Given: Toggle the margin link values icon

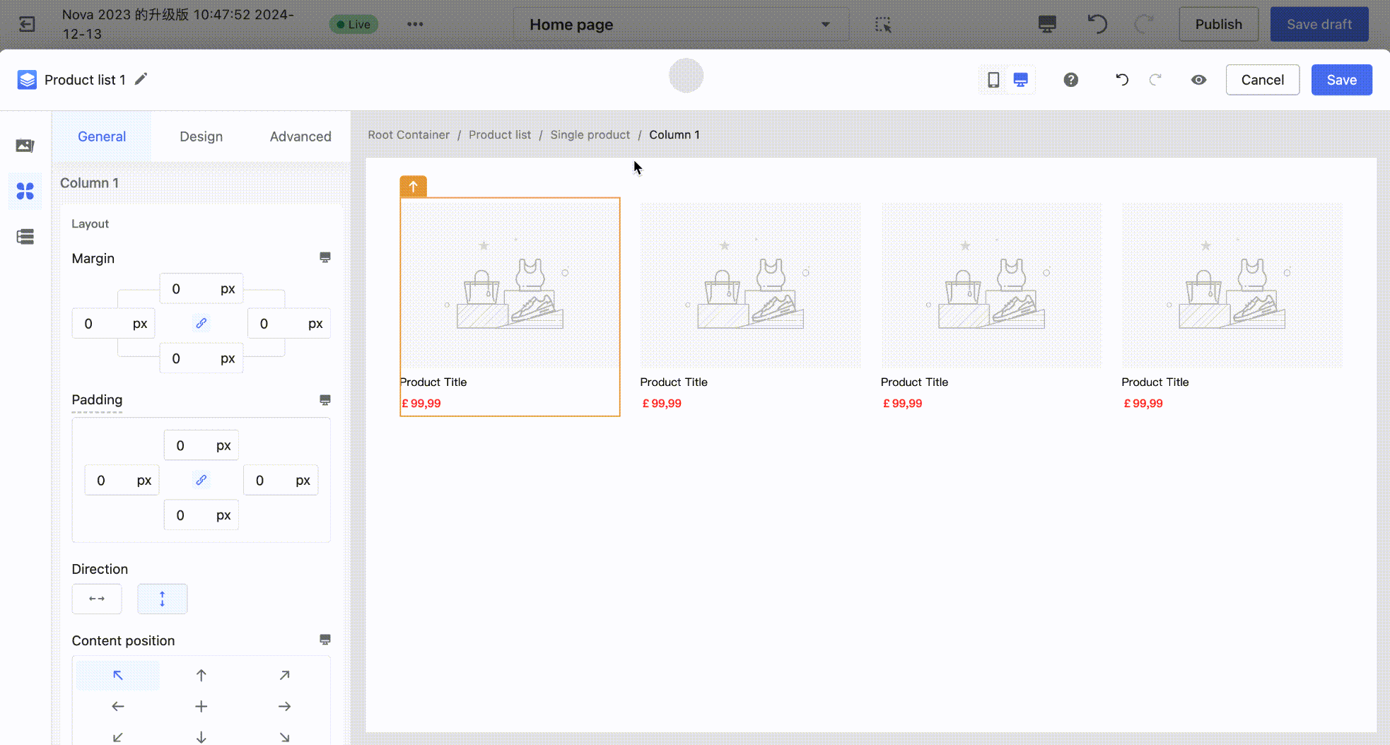Looking at the screenshot, I should [x=202, y=323].
